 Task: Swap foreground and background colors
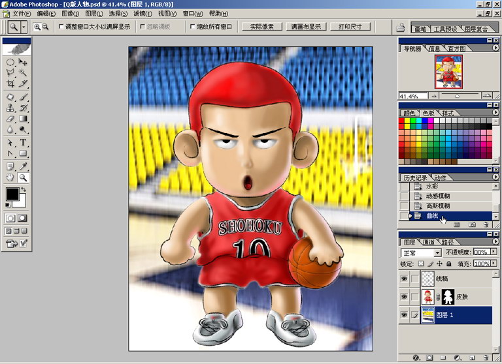(x=24, y=190)
